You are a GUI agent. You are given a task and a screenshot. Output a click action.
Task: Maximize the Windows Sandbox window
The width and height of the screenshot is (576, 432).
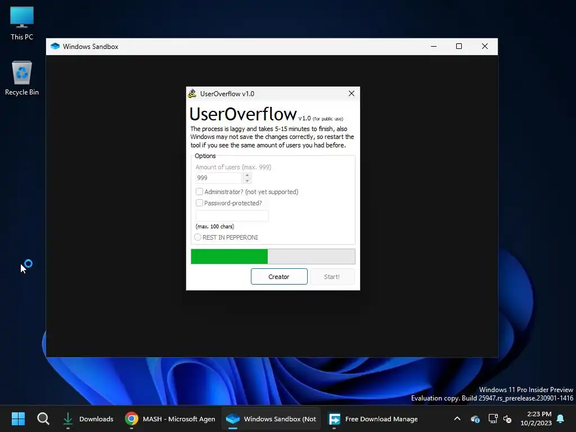pyautogui.click(x=459, y=46)
